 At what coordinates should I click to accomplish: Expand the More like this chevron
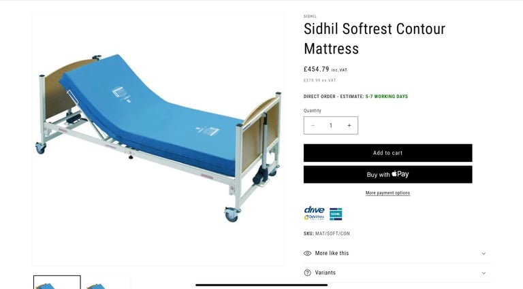(x=484, y=254)
